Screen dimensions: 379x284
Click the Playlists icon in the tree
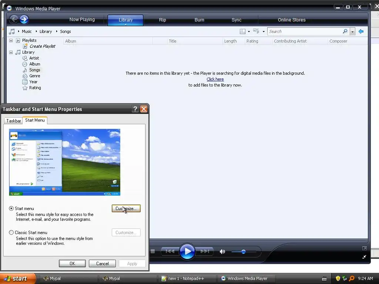18,40
